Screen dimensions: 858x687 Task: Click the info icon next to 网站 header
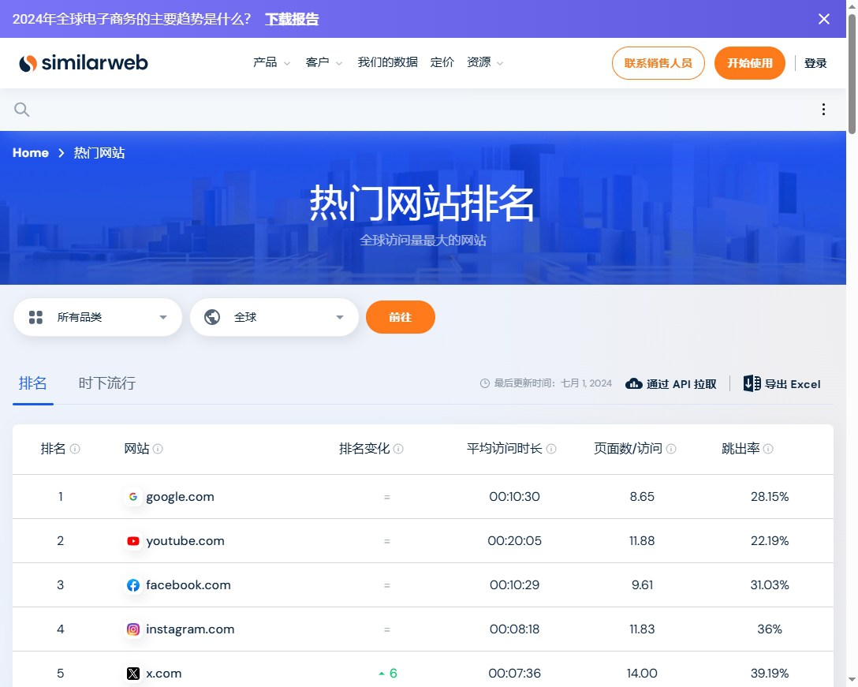coord(158,449)
